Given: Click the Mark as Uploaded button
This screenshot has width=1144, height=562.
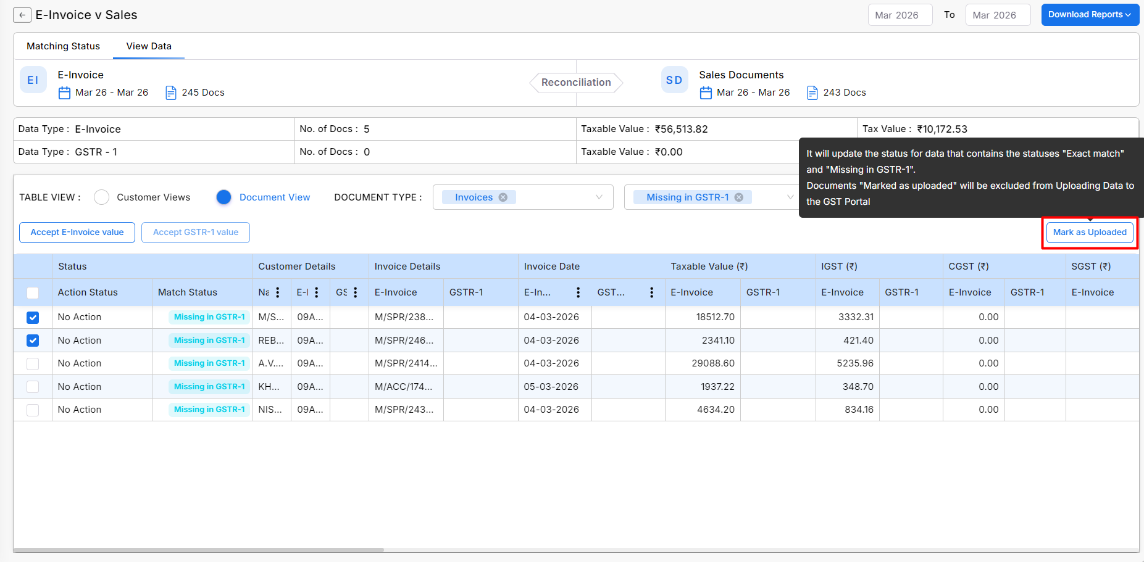Looking at the screenshot, I should coord(1090,233).
